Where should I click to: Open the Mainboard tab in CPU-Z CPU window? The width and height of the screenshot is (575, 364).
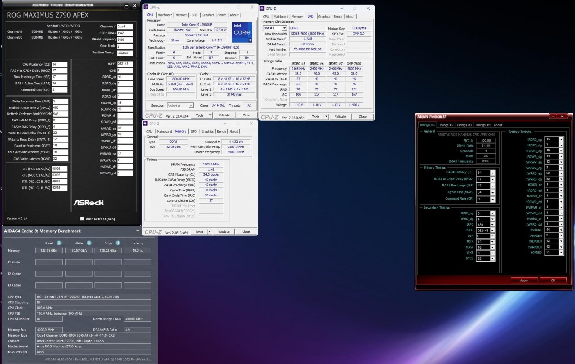coord(164,15)
